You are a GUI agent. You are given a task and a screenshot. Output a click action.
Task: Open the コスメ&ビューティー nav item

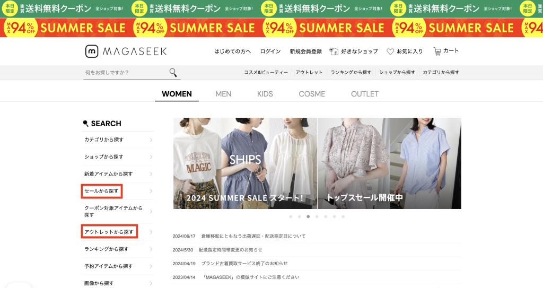coord(266,73)
